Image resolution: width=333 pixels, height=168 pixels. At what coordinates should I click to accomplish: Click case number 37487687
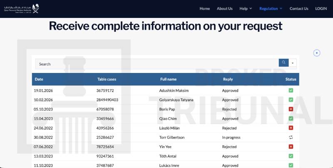(x=105, y=165)
